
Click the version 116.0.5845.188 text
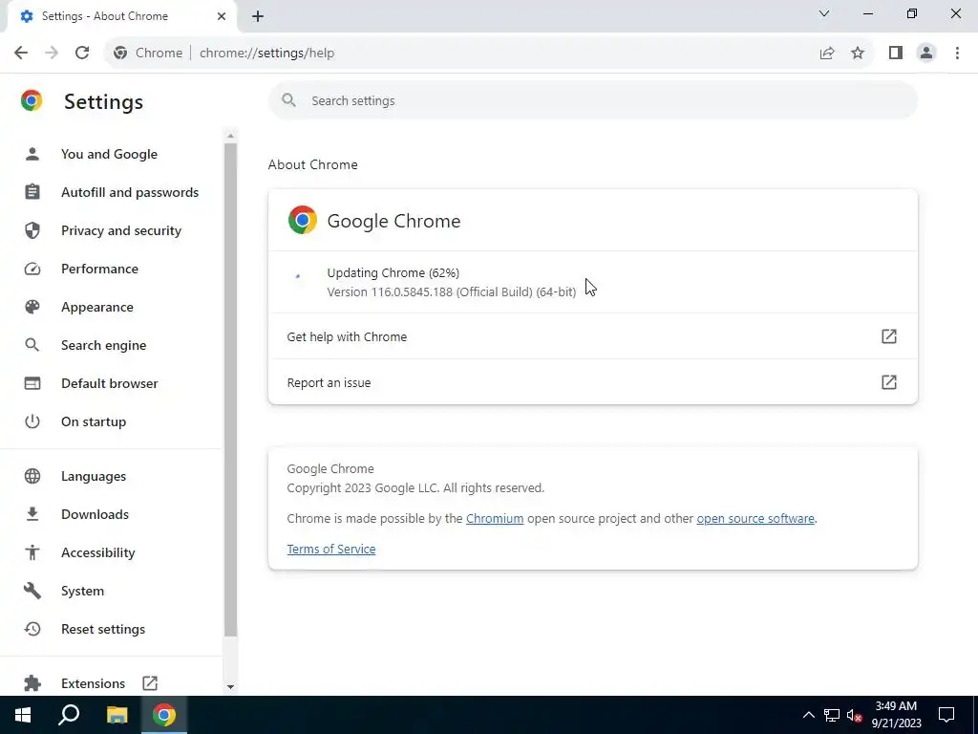point(452,292)
